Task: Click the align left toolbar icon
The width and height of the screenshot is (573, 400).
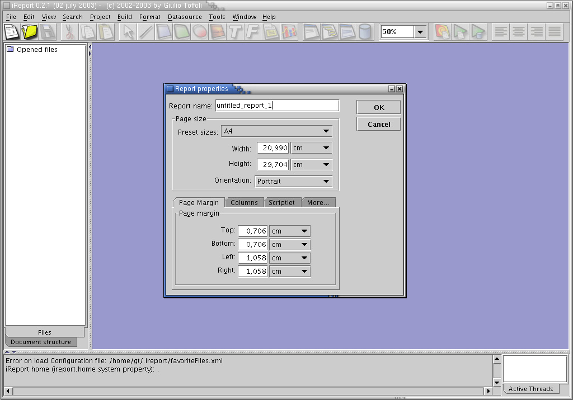Action: tap(501, 32)
